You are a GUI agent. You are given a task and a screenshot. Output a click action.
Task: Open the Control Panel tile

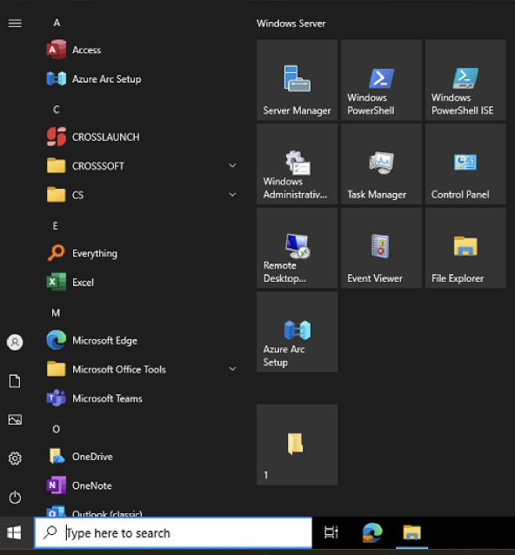465,164
